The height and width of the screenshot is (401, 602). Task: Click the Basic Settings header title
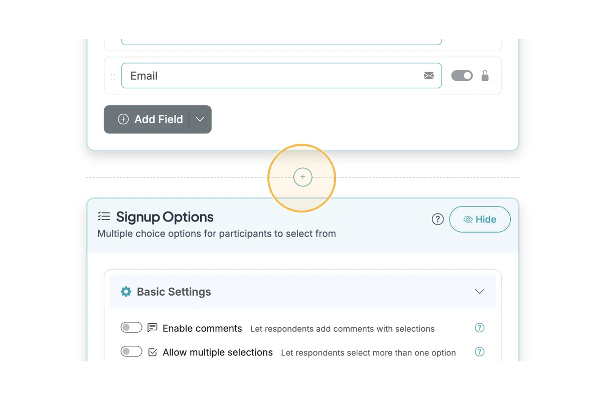174,292
